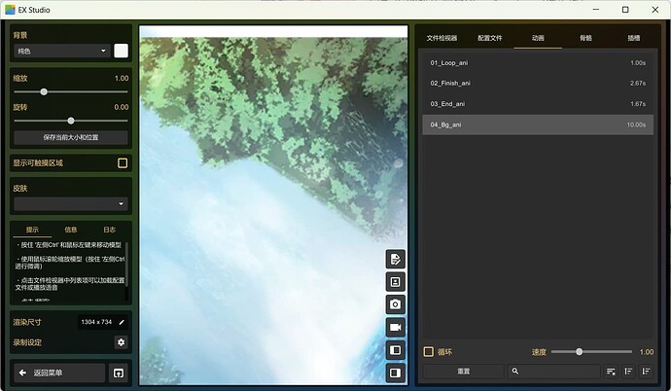The image size is (671, 391).
Task: Click the 速度 speed slider handle
Action: (x=579, y=352)
